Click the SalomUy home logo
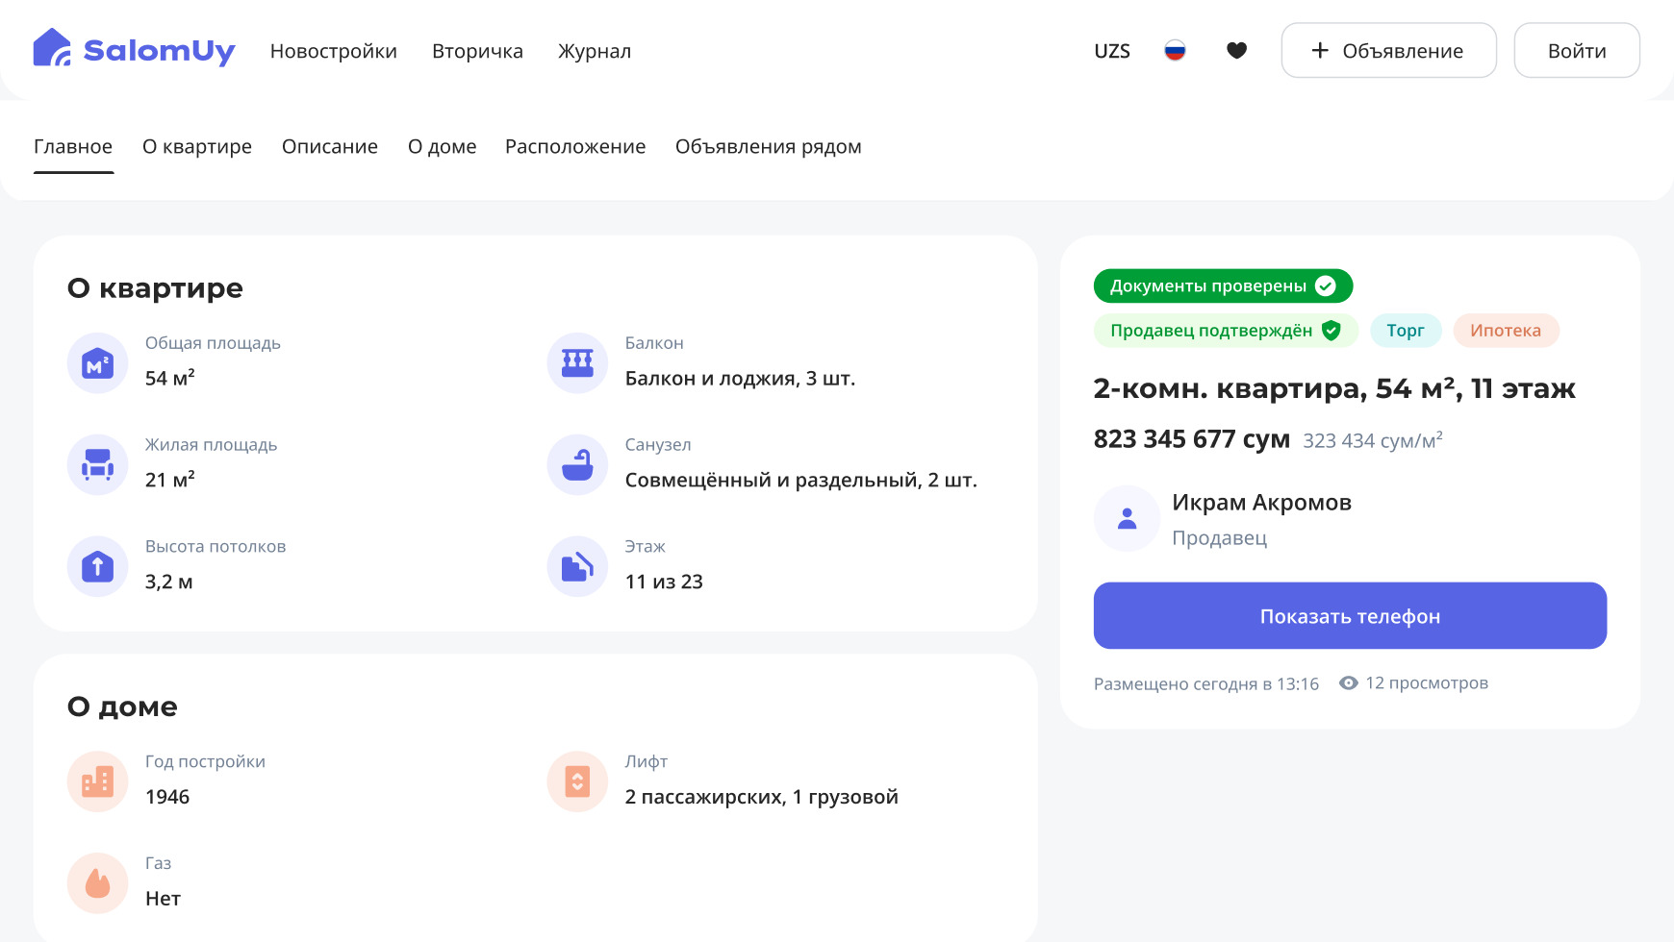 coord(134,50)
